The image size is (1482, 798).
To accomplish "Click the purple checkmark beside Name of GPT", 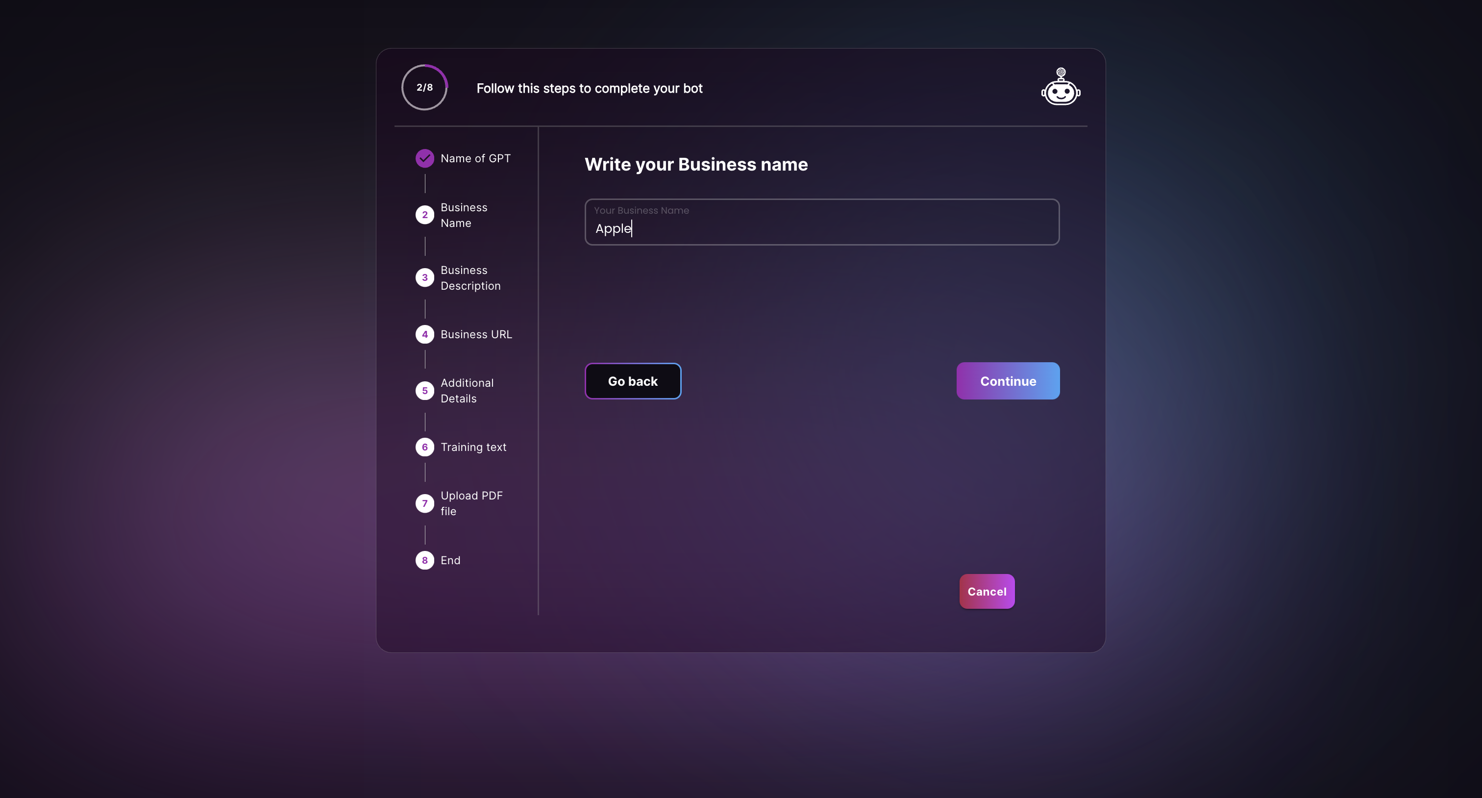I will coord(424,158).
